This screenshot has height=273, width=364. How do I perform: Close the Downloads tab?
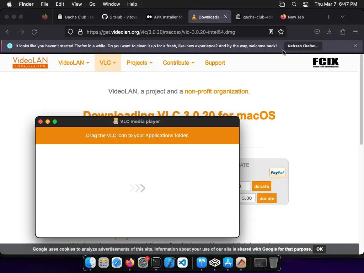coord(226,17)
